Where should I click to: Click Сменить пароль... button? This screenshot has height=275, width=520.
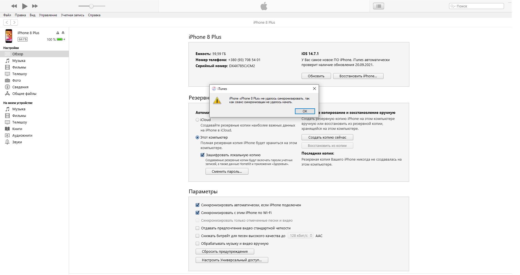click(227, 171)
